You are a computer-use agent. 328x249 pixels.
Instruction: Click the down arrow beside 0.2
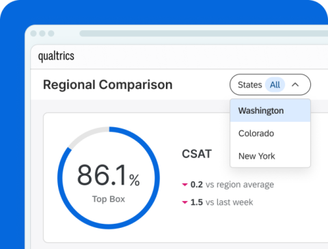pos(184,185)
